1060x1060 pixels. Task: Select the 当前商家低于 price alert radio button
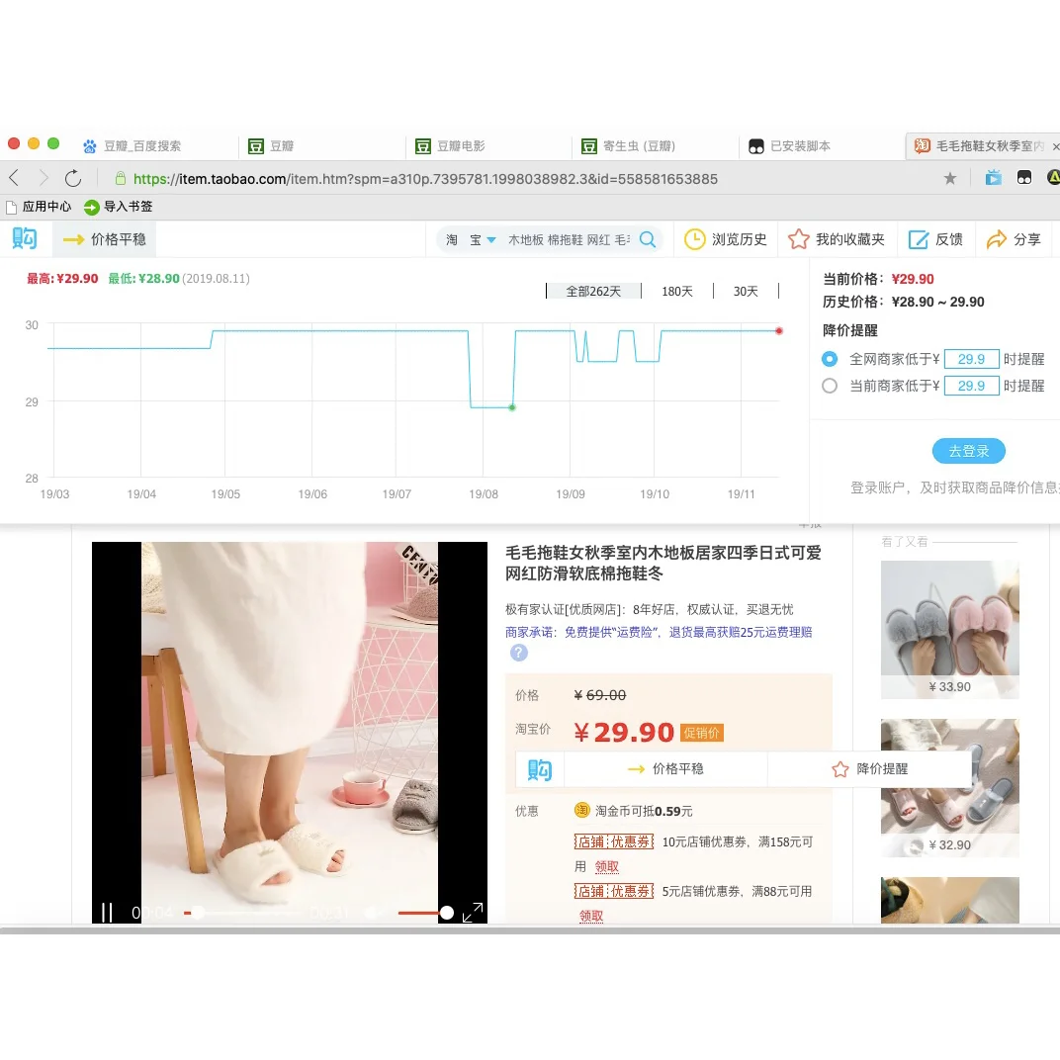point(830,386)
